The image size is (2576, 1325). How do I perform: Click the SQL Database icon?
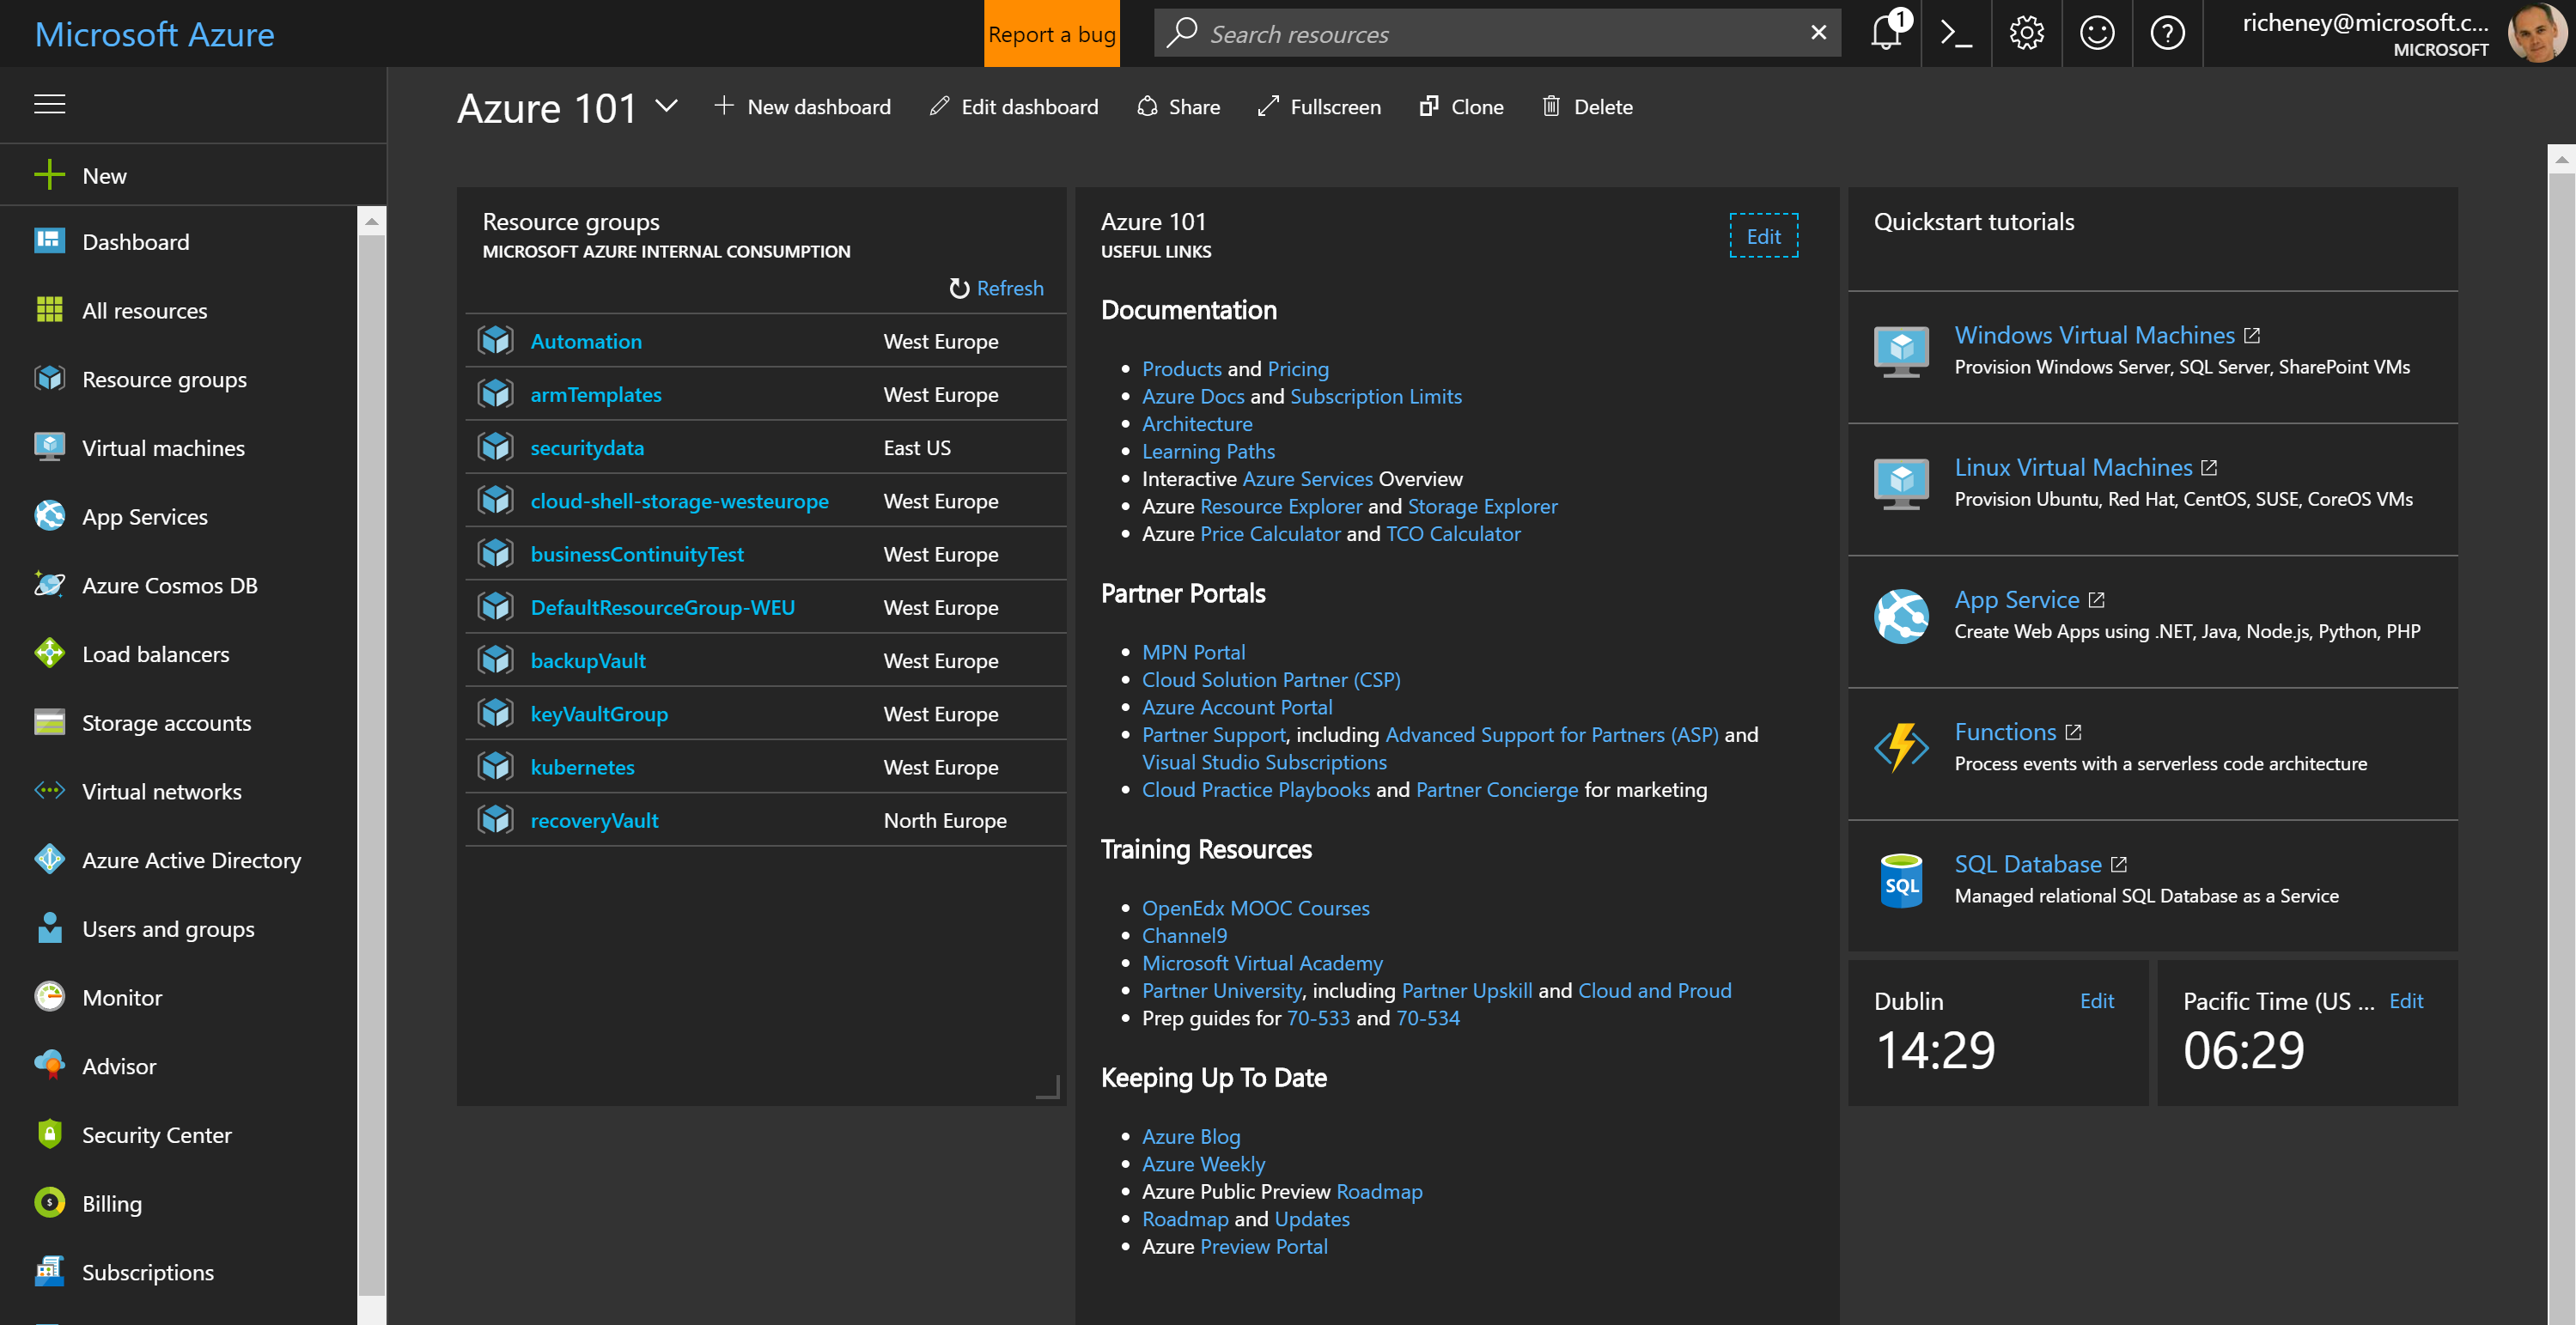[1901, 880]
